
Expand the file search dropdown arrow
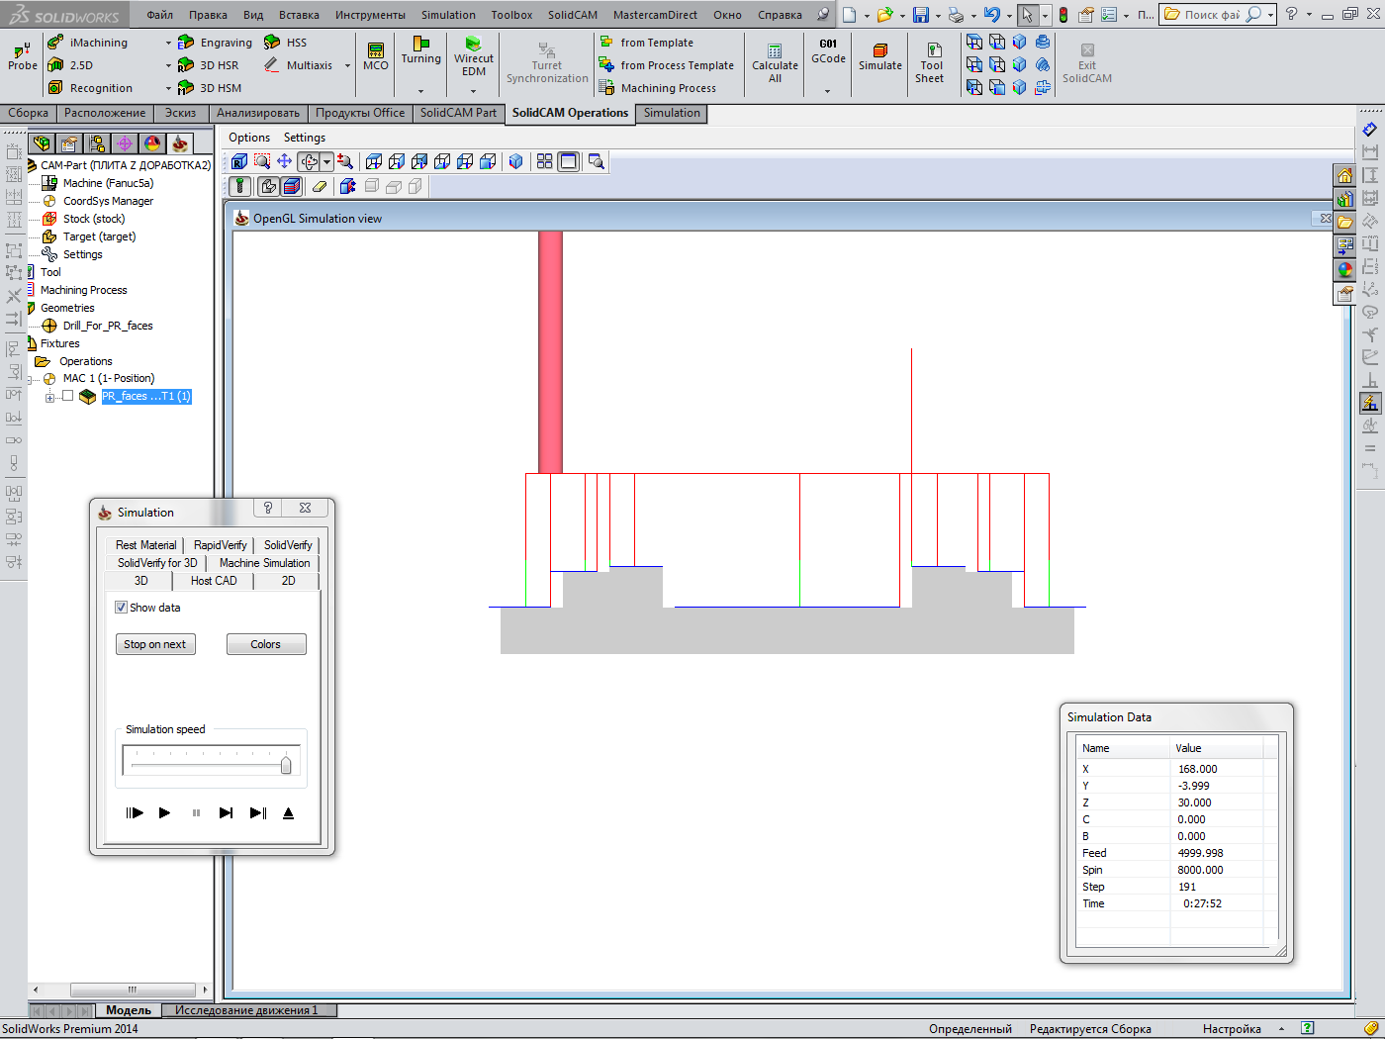[1270, 15]
